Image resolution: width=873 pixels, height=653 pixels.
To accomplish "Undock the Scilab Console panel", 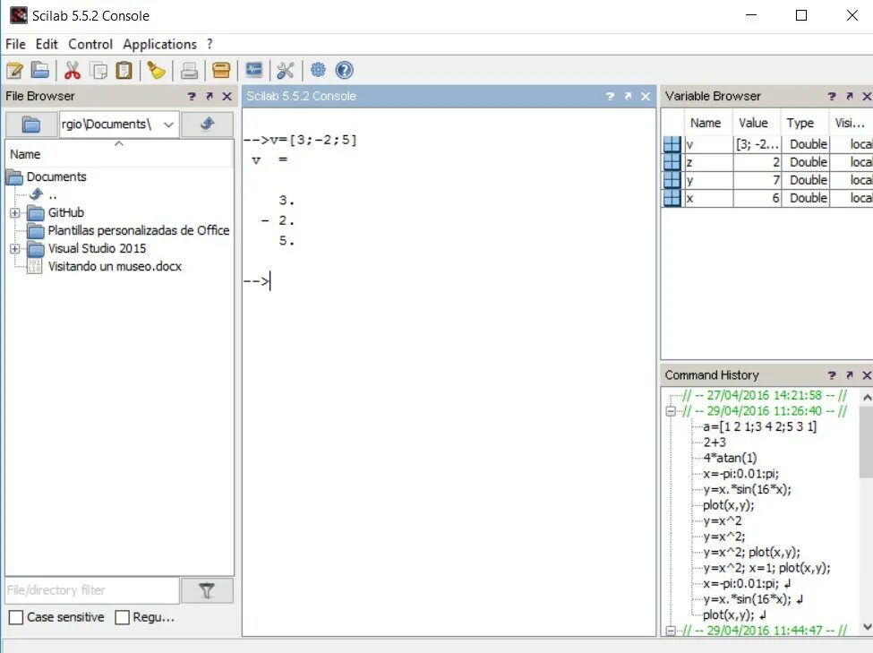I will (x=628, y=97).
